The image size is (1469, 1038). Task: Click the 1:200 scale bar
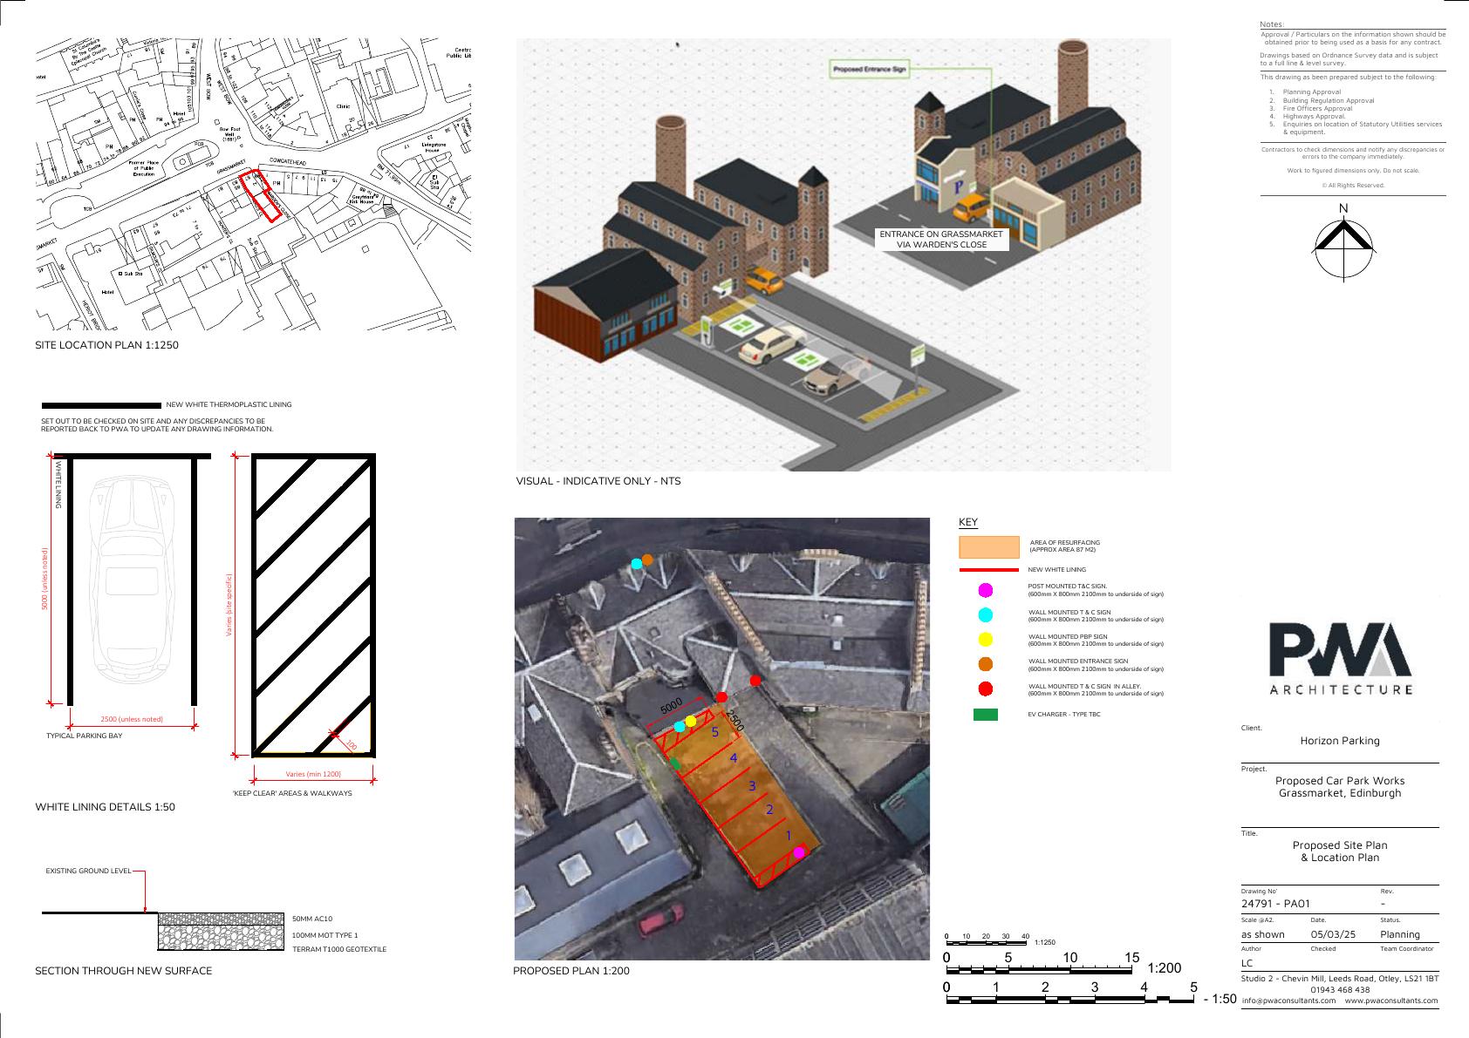click(1044, 968)
